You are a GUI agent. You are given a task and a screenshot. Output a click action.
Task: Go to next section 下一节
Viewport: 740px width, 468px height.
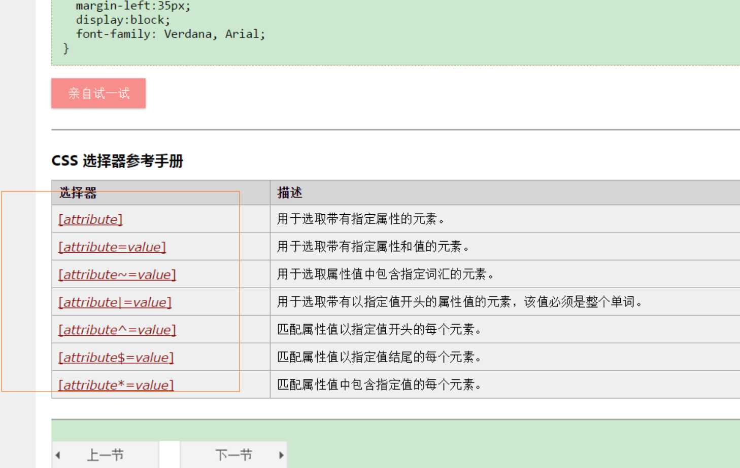(x=234, y=455)
